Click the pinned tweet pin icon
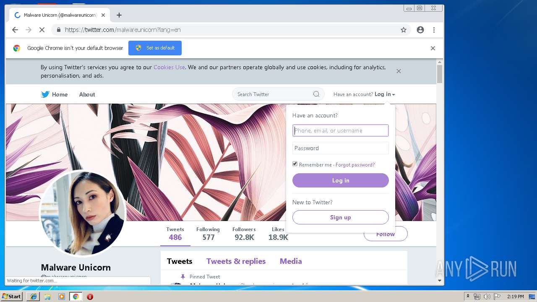 tap(182, 276)
